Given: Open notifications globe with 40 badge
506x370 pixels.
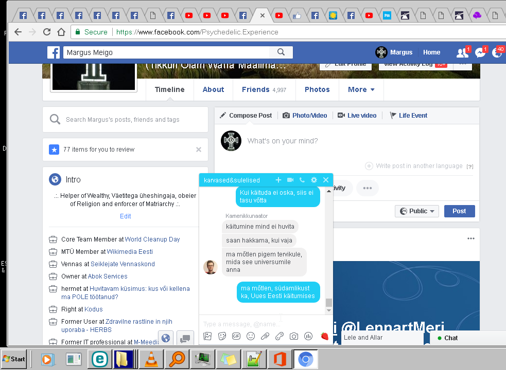Looking at the screenshot, I should point(497,52).
